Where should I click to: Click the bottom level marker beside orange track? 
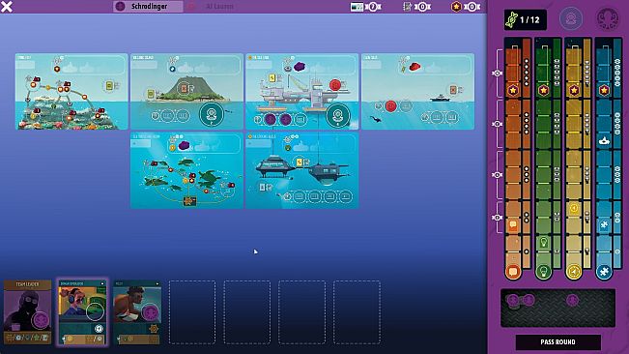click(x=497, y=217)
